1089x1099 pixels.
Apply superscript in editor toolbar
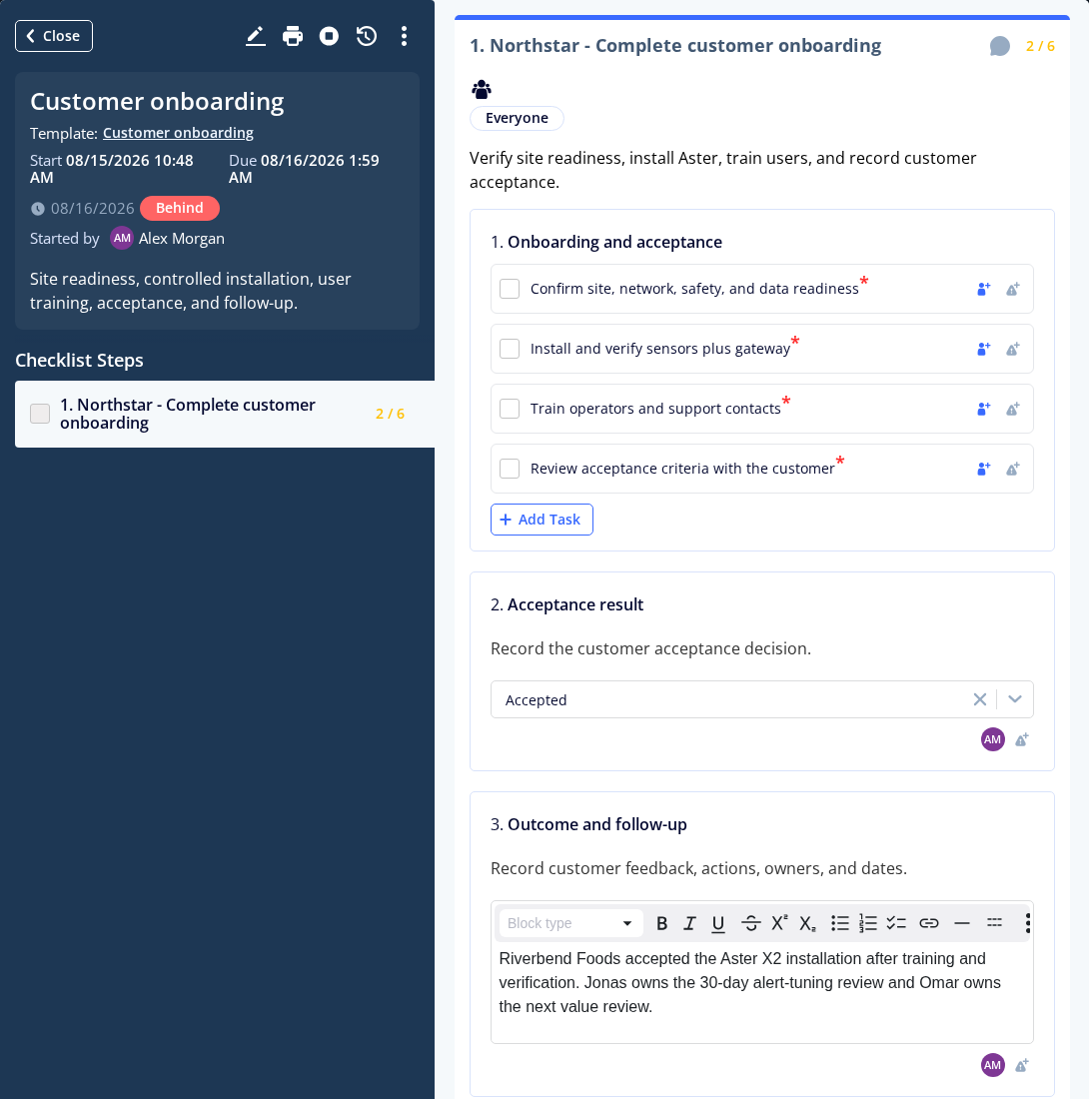tap(779, 923)
